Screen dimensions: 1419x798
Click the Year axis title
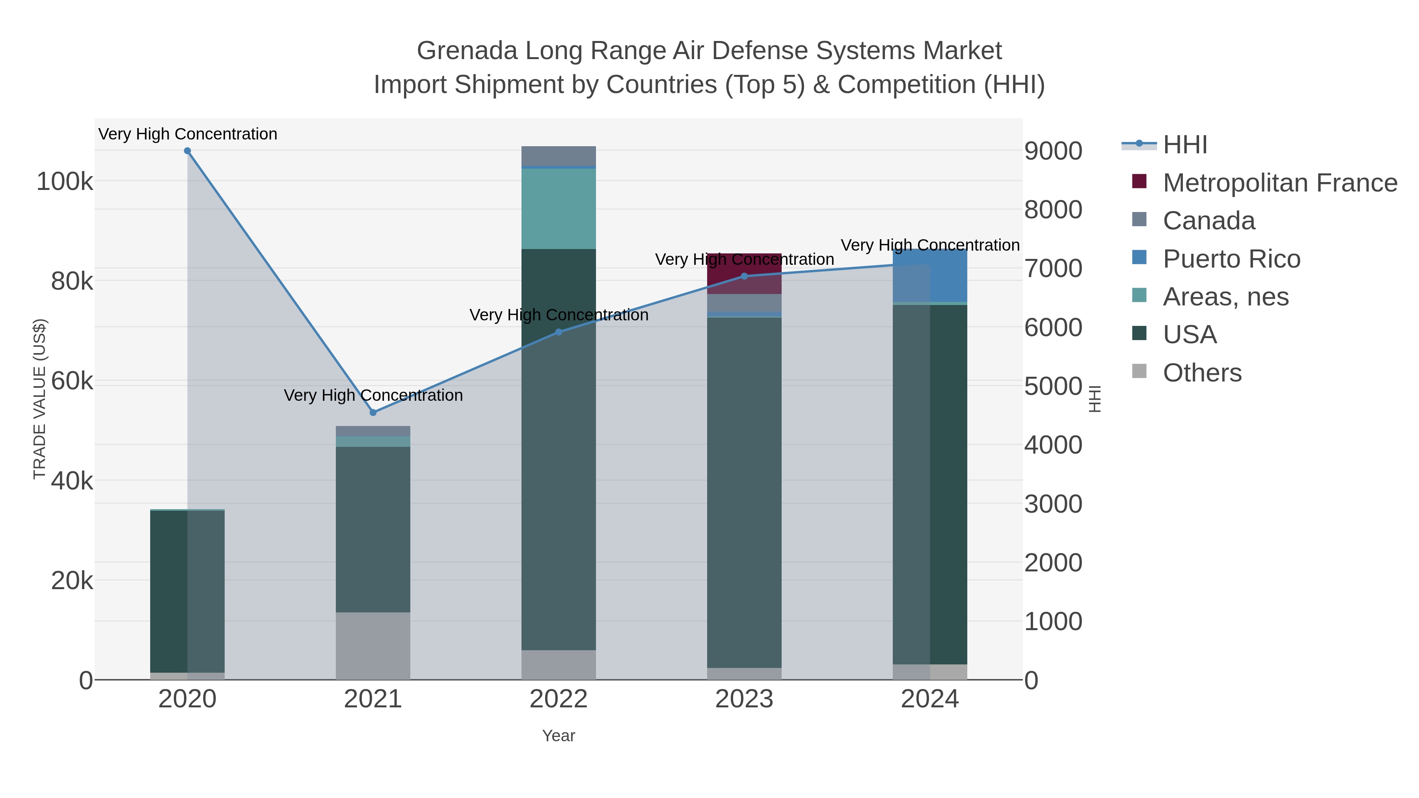[x=559, y=736]
